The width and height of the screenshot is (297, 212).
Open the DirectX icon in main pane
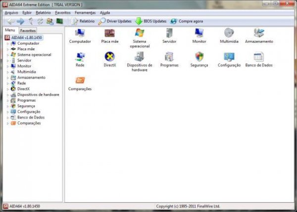(x=110, y=57)
